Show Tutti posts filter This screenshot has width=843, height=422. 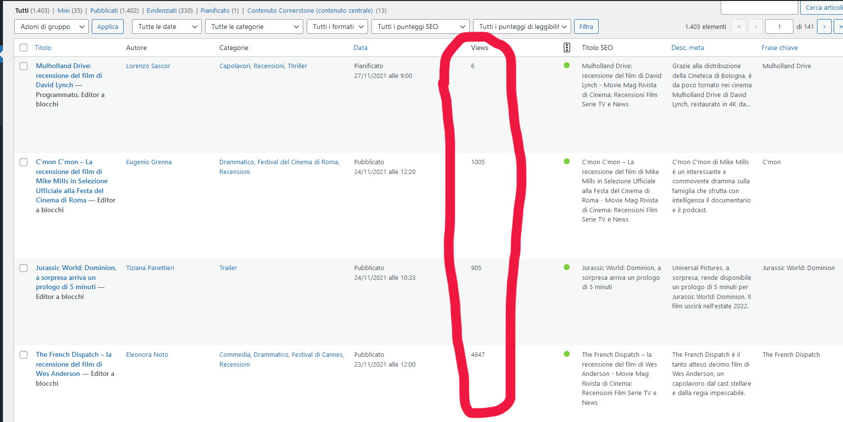point(32,10)
